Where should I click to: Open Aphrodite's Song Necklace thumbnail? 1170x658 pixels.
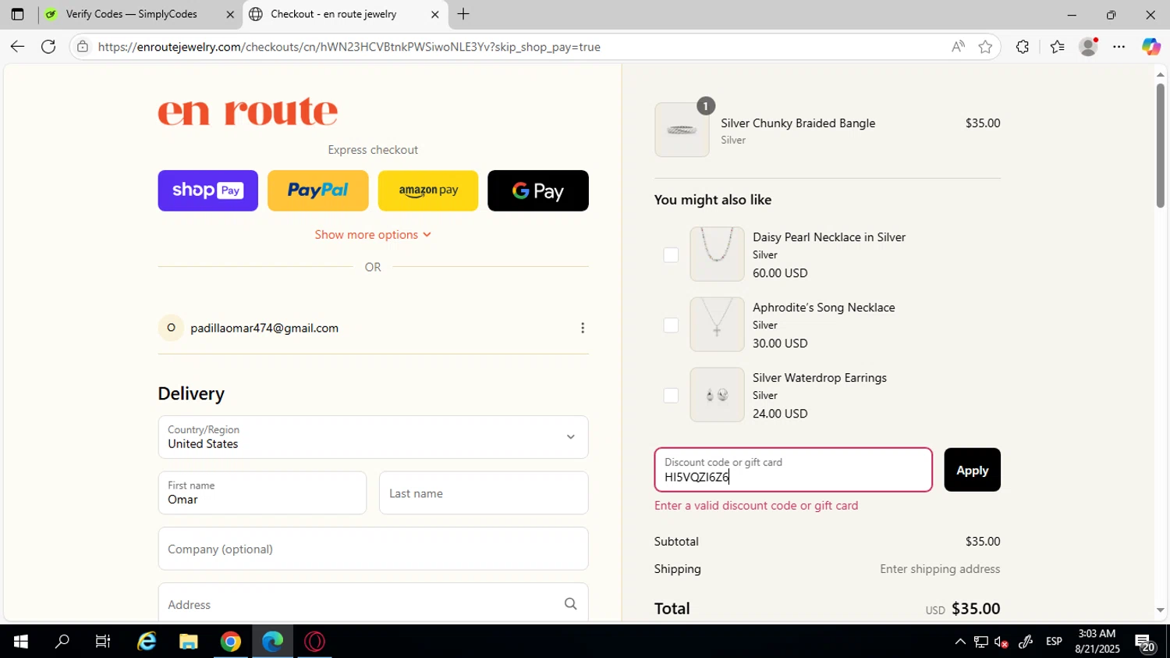[x=717, y=325]
